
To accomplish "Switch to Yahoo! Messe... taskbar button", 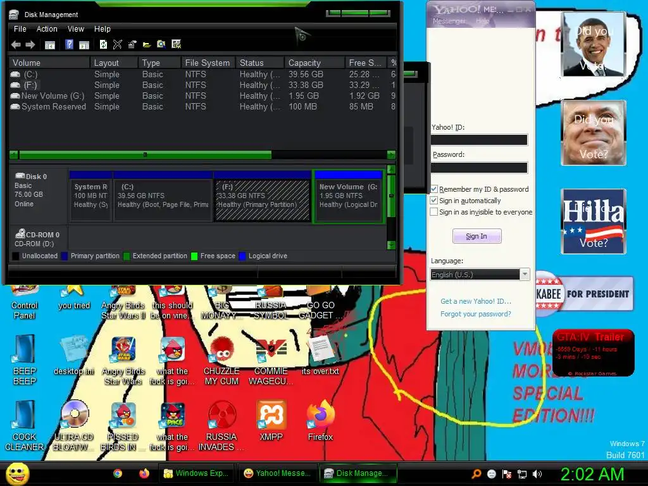I will (x=277, y=473).
